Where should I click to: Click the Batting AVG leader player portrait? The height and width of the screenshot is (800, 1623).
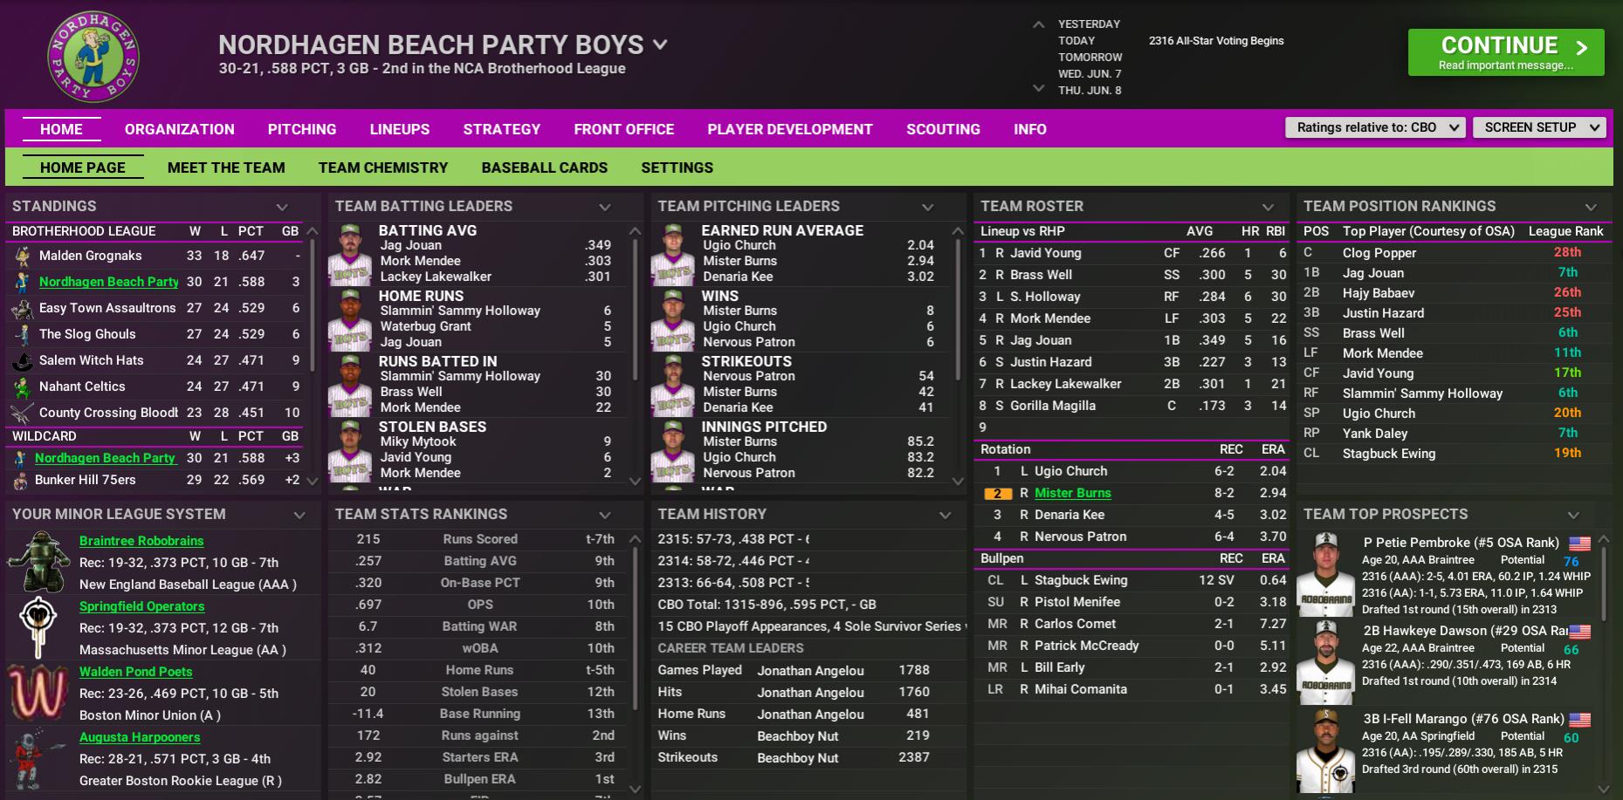(350, 254)
